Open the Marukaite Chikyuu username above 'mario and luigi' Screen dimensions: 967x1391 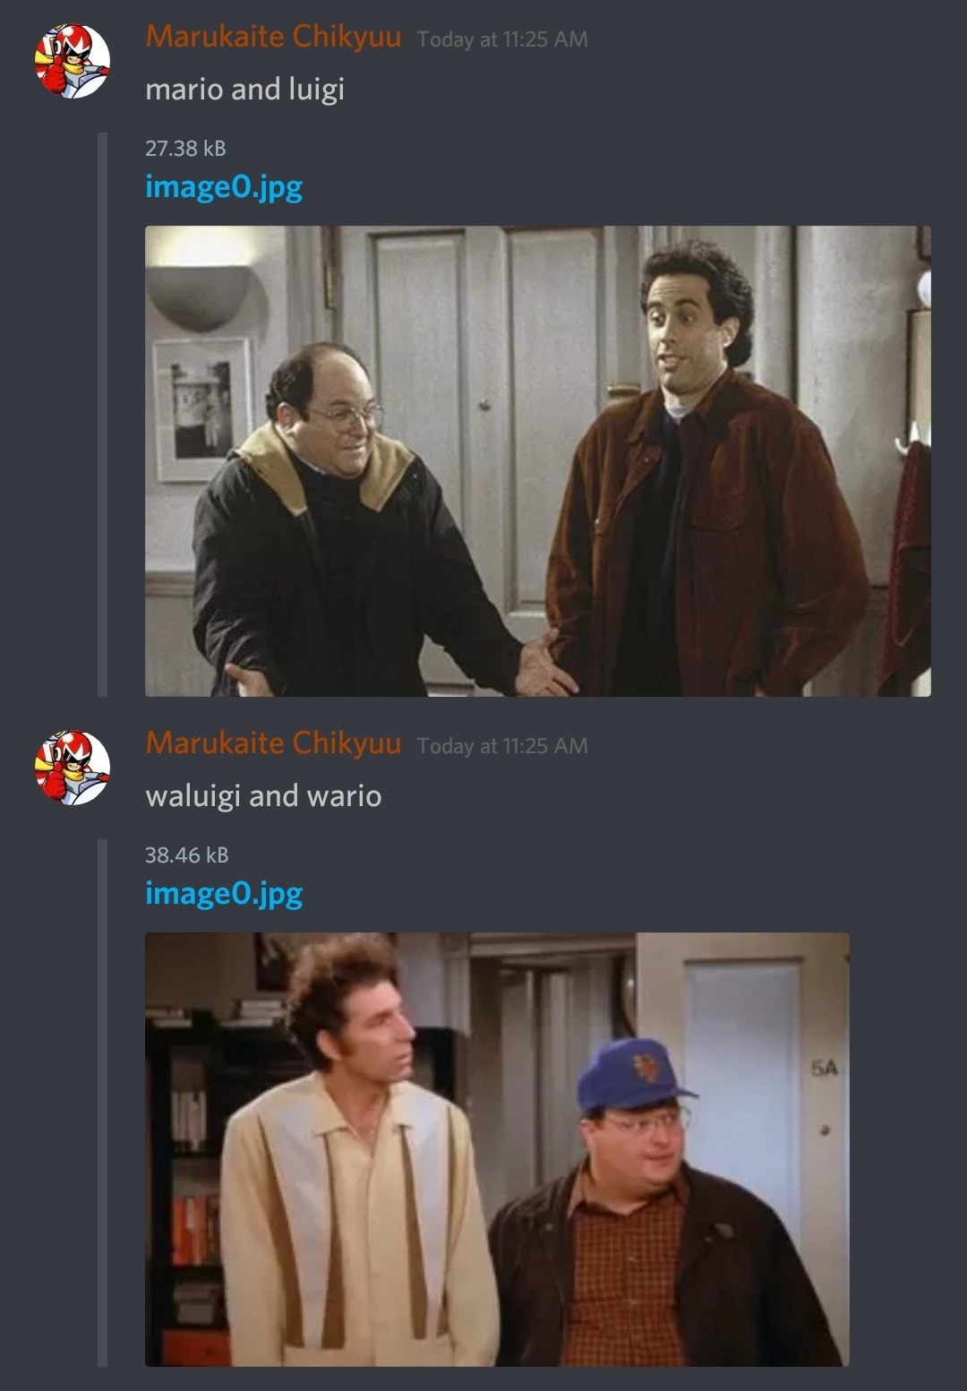point(273,37)
